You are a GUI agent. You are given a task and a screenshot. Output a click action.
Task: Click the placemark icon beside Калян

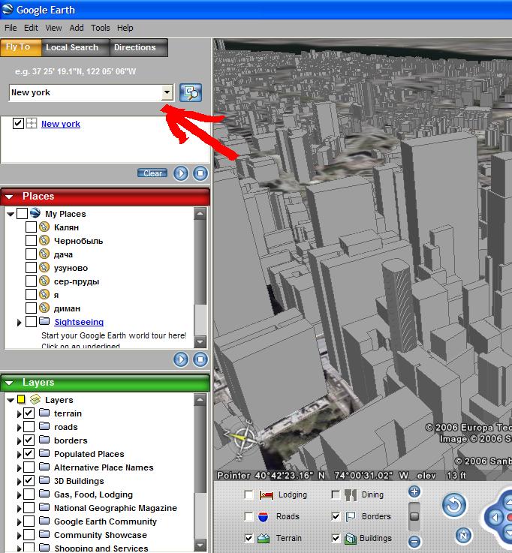[44, 227]
